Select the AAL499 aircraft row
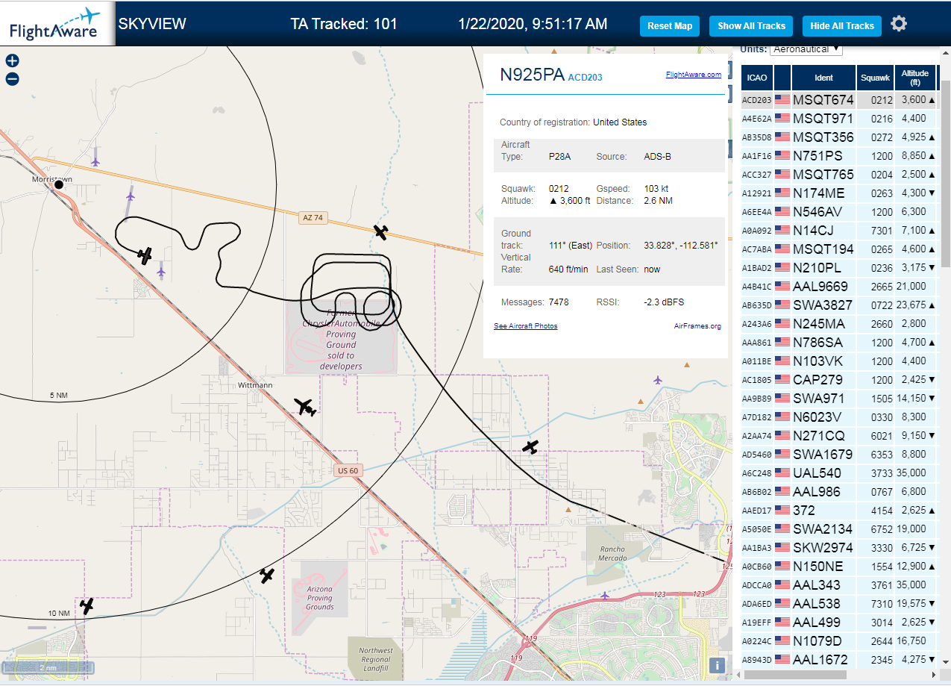 coord(839,622)
